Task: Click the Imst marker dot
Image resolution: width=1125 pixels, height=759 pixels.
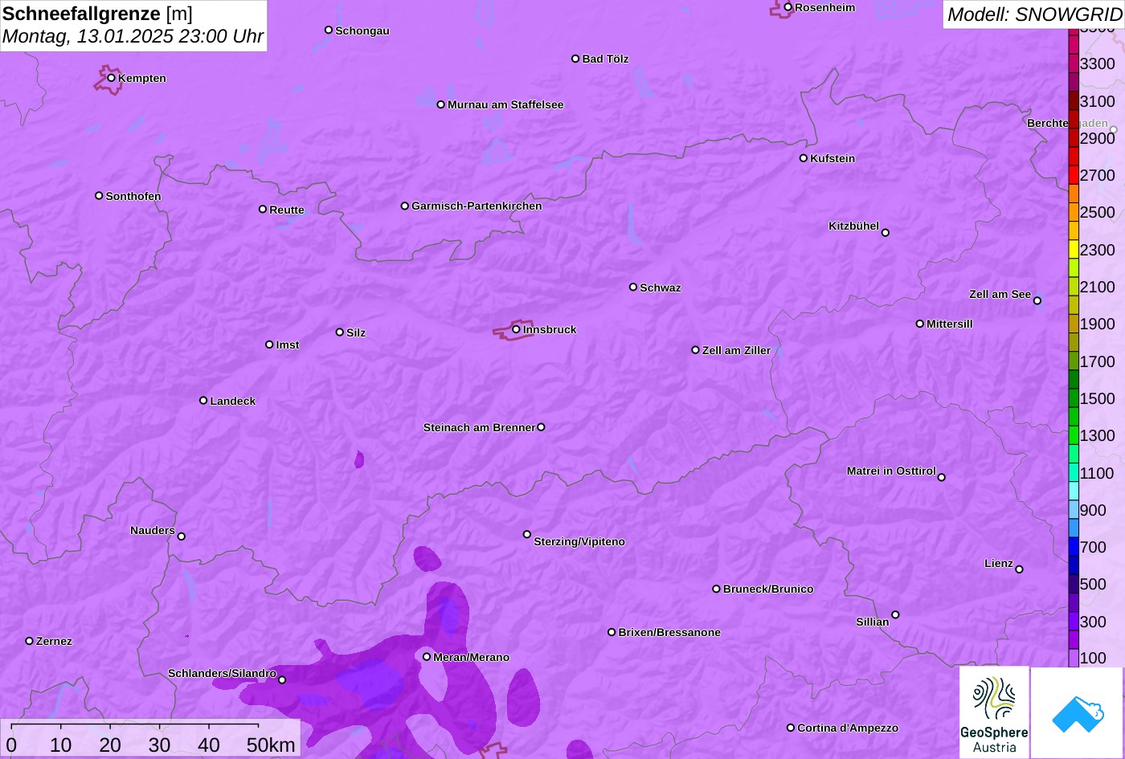Action: coord(269,345)
